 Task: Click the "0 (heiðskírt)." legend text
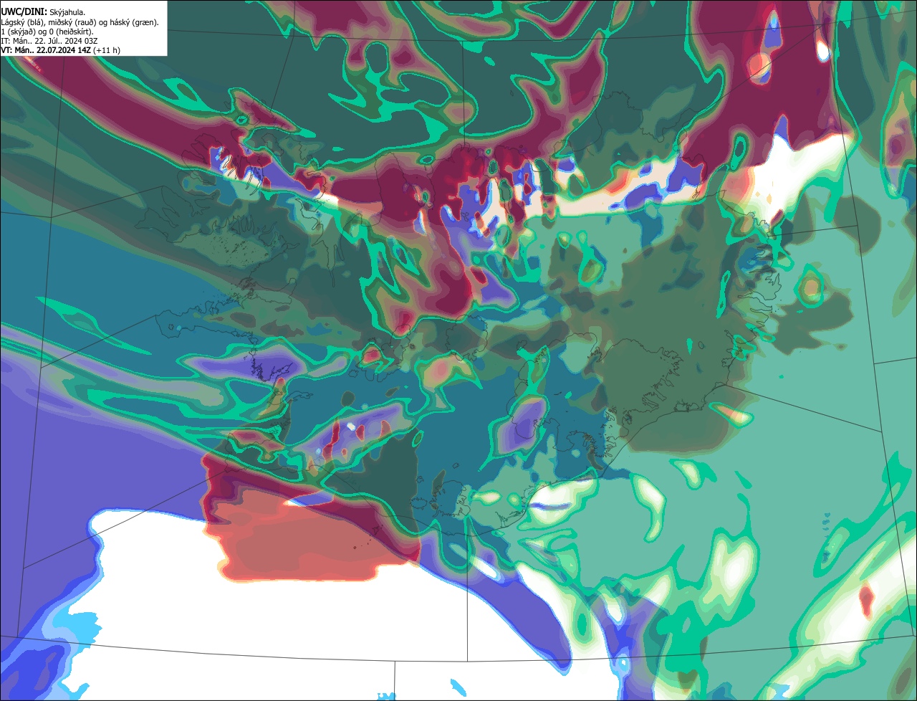click(x=71, y=32)
